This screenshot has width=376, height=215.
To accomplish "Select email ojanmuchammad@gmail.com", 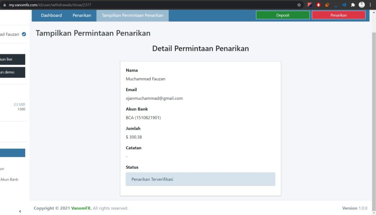I will [154, 98].
